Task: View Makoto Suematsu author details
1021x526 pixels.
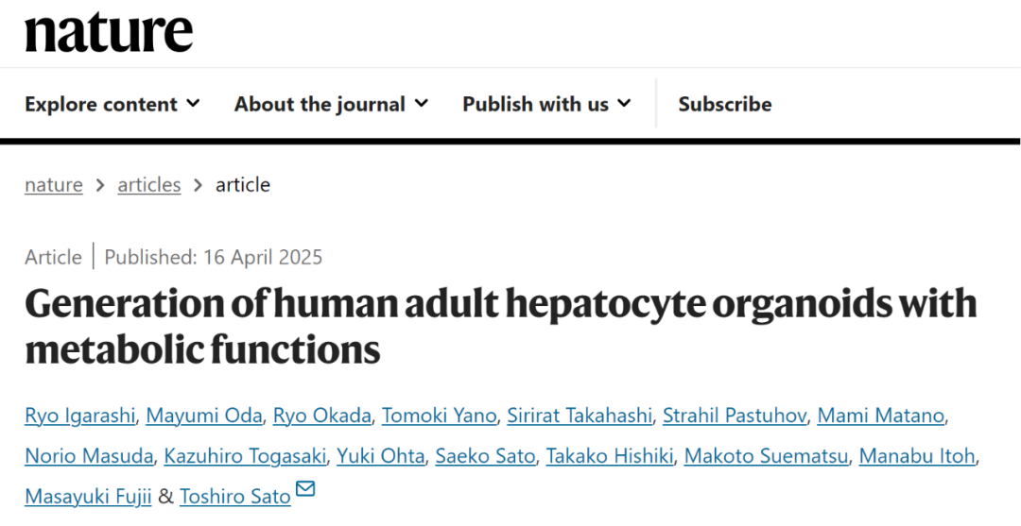Action: click(766, 457)
